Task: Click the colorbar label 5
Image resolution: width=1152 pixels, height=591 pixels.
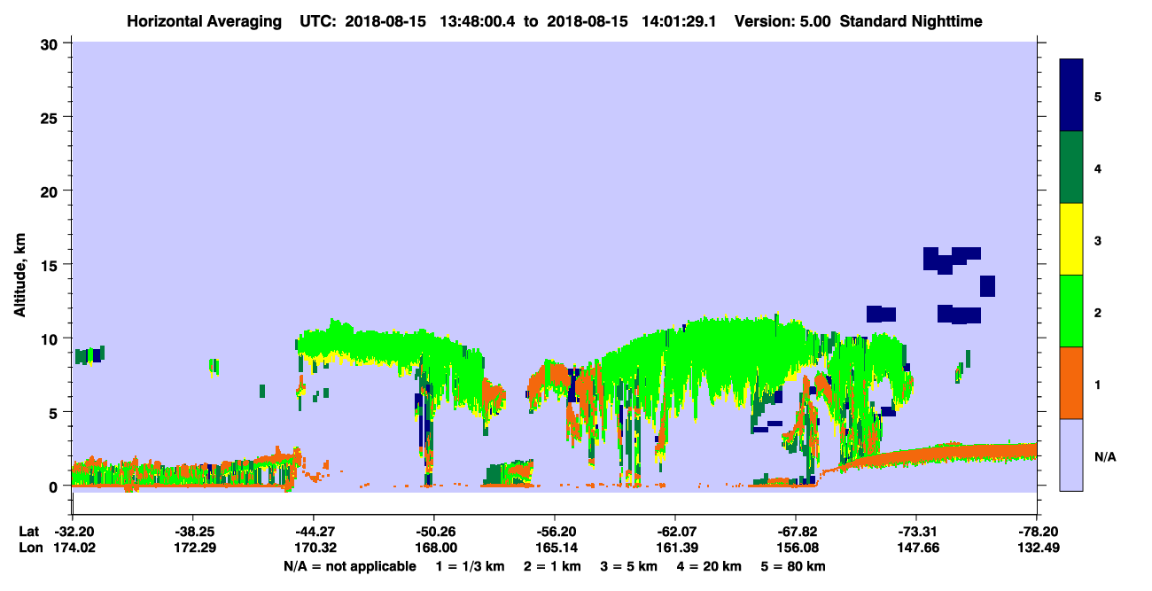Action: click(x=1097, y=97)
